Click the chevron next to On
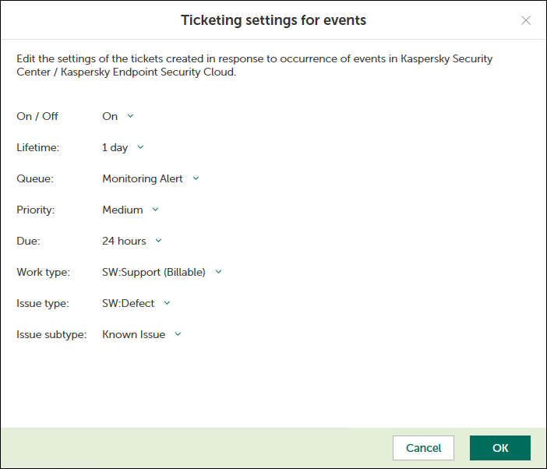547x469 pixels. (x=130, y=116)
